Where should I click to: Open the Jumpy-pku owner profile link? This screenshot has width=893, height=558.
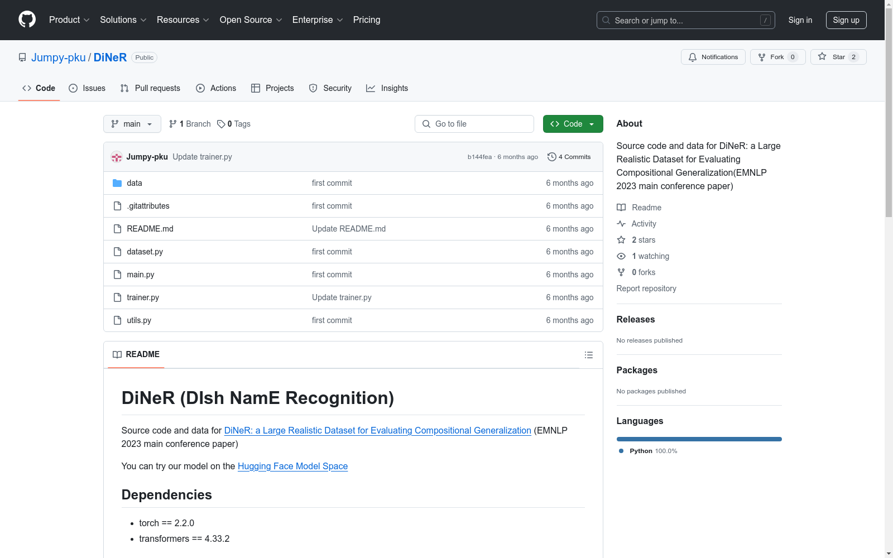click(59, 57)
